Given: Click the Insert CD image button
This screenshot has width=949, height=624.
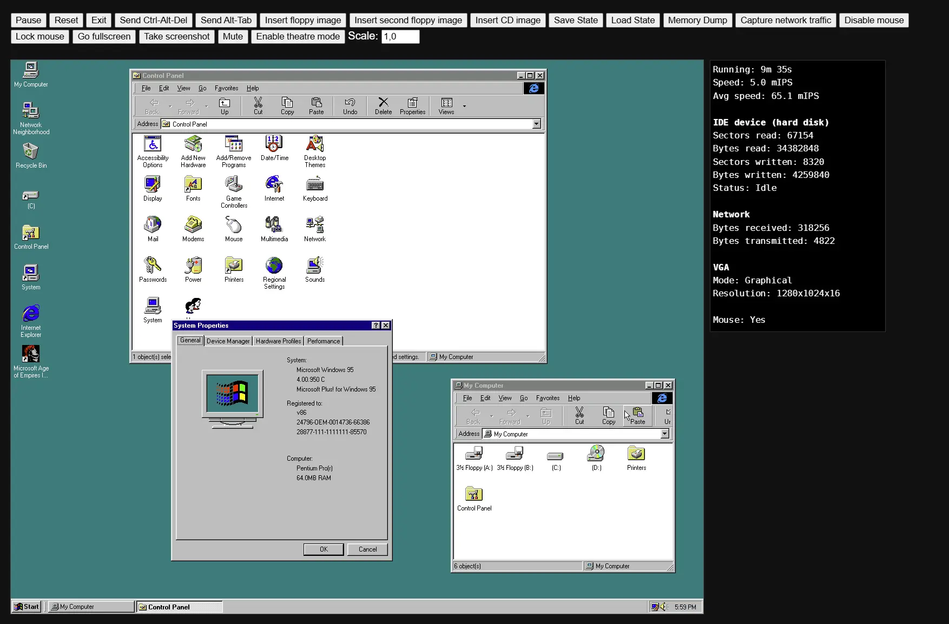Looking at the screenshot, I should click(508, 20).
